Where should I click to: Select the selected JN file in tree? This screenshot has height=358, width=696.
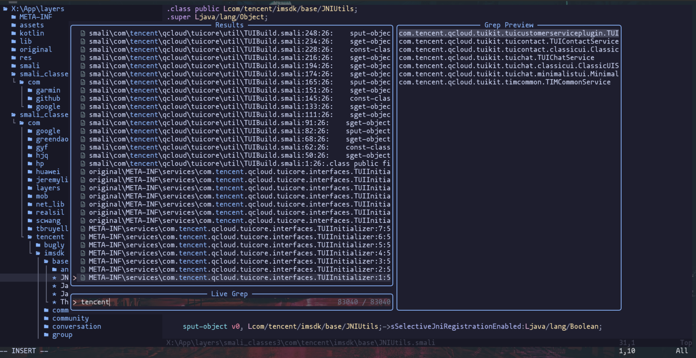pos(60,278)
